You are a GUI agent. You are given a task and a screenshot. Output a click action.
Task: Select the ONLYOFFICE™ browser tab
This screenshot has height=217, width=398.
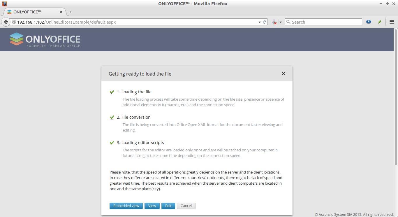click(35, 12)
